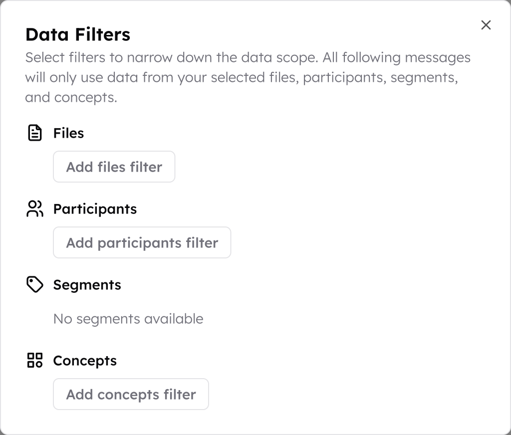Open the Add concepts filter picker

(x=131, y=394)
